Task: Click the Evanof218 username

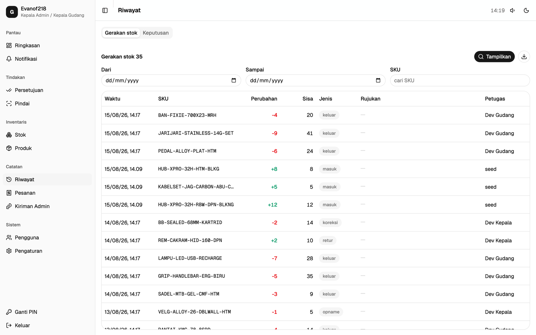Action: coord(33,9)
